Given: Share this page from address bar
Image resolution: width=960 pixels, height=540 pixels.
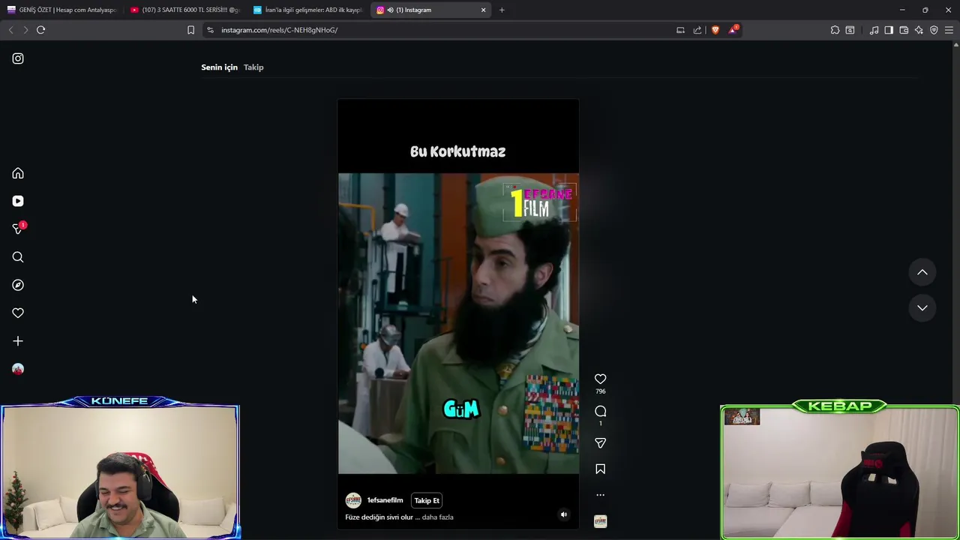Looking at the screenshot, I should click(x=697, y=30).
